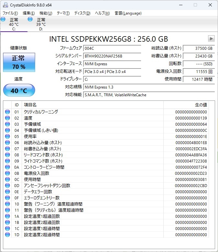218x252 pixels.
Task: Click the firmware field showing 004C
Action: (x=112, y=48)
